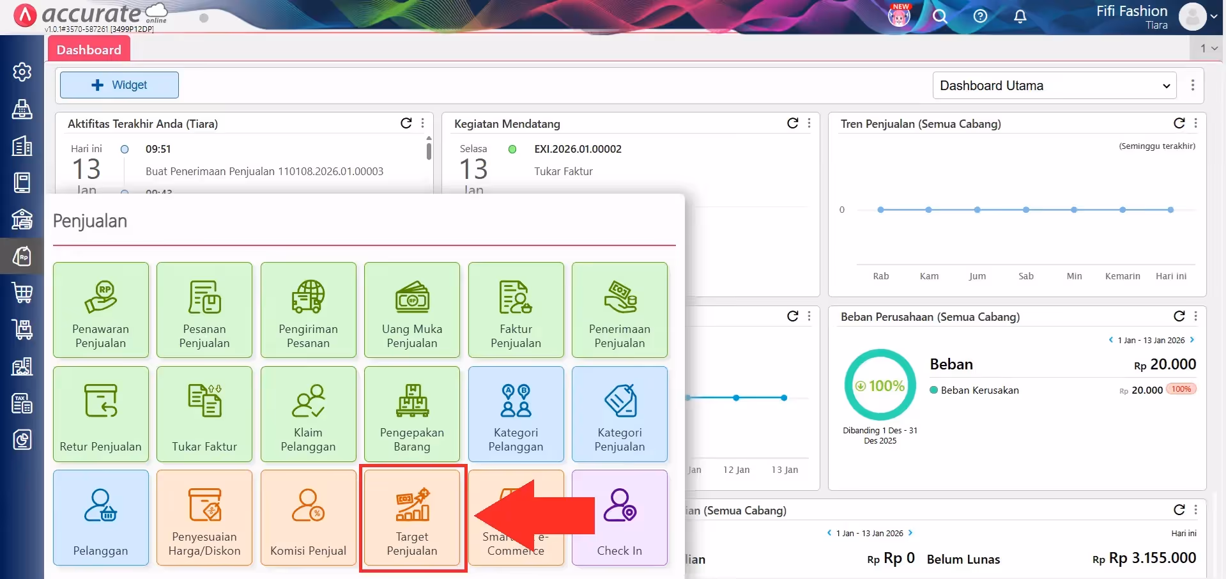
Task: Open Aktifitas Terakhir widget options menu
Action: 423,123
